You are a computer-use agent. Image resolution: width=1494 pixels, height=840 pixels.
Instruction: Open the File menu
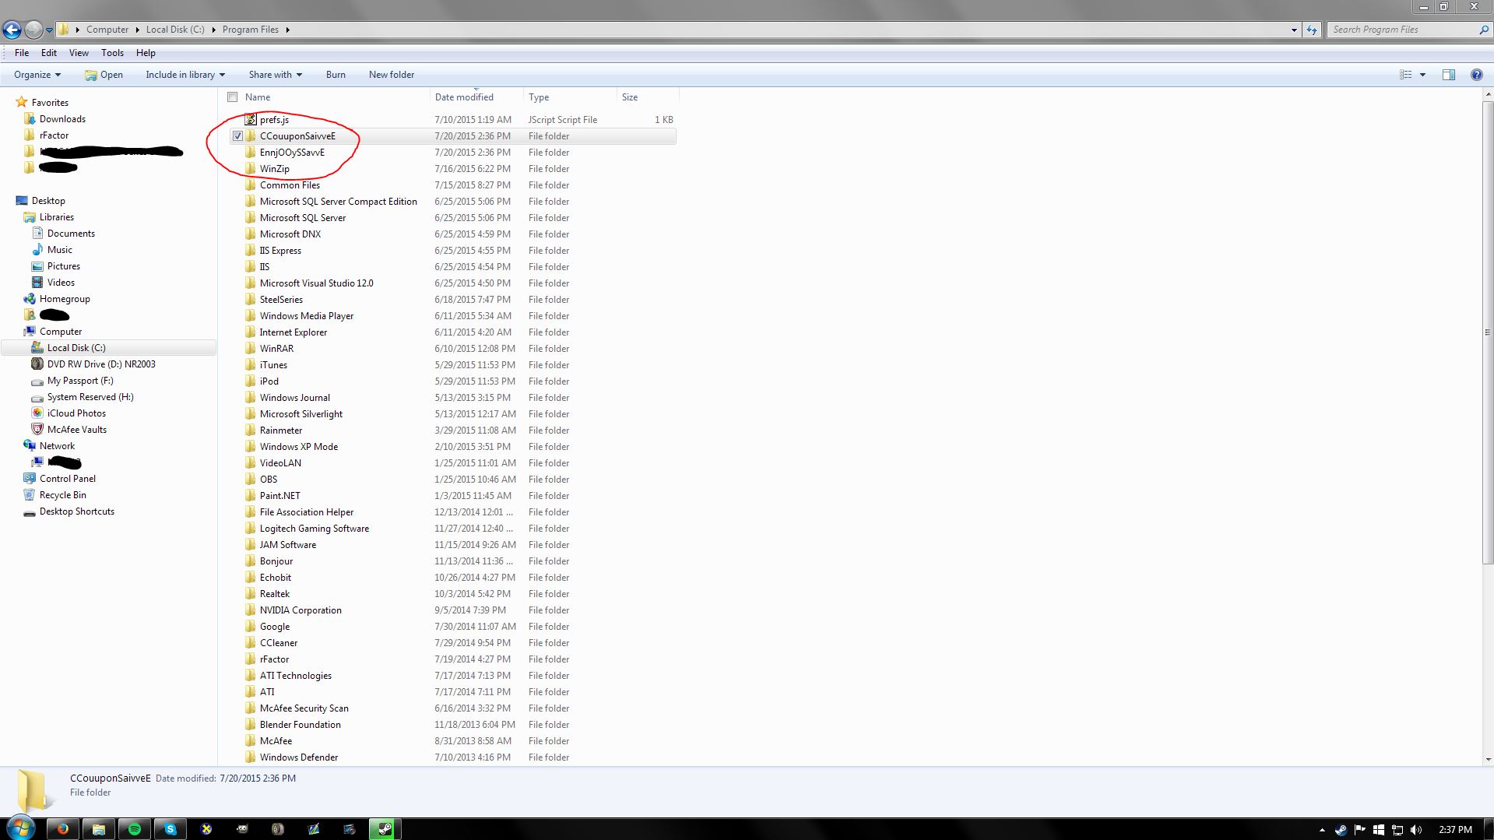pyautogui.click(x=22, y=53)
